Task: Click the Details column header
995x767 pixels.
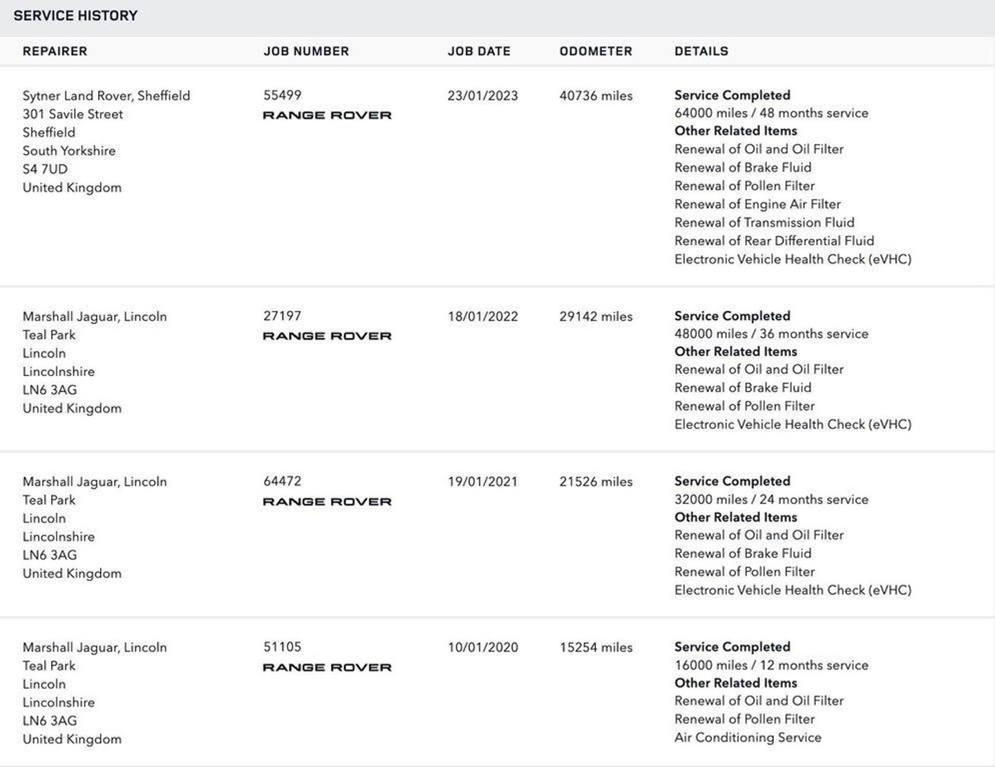Action: (x=701, y=51)
